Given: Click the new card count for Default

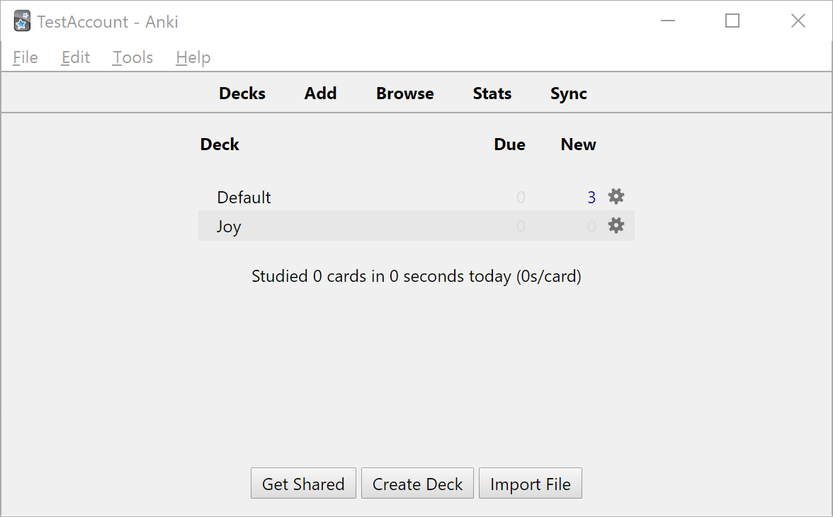Looking at the screenshot, I should (591, 197).
